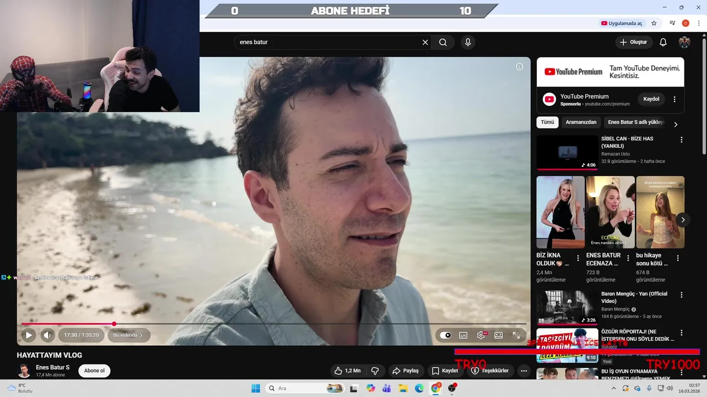Screen dimensions: 707x397
Task: Open Microsoft Teams taskbar icon
Action: (x=387, y=388)
